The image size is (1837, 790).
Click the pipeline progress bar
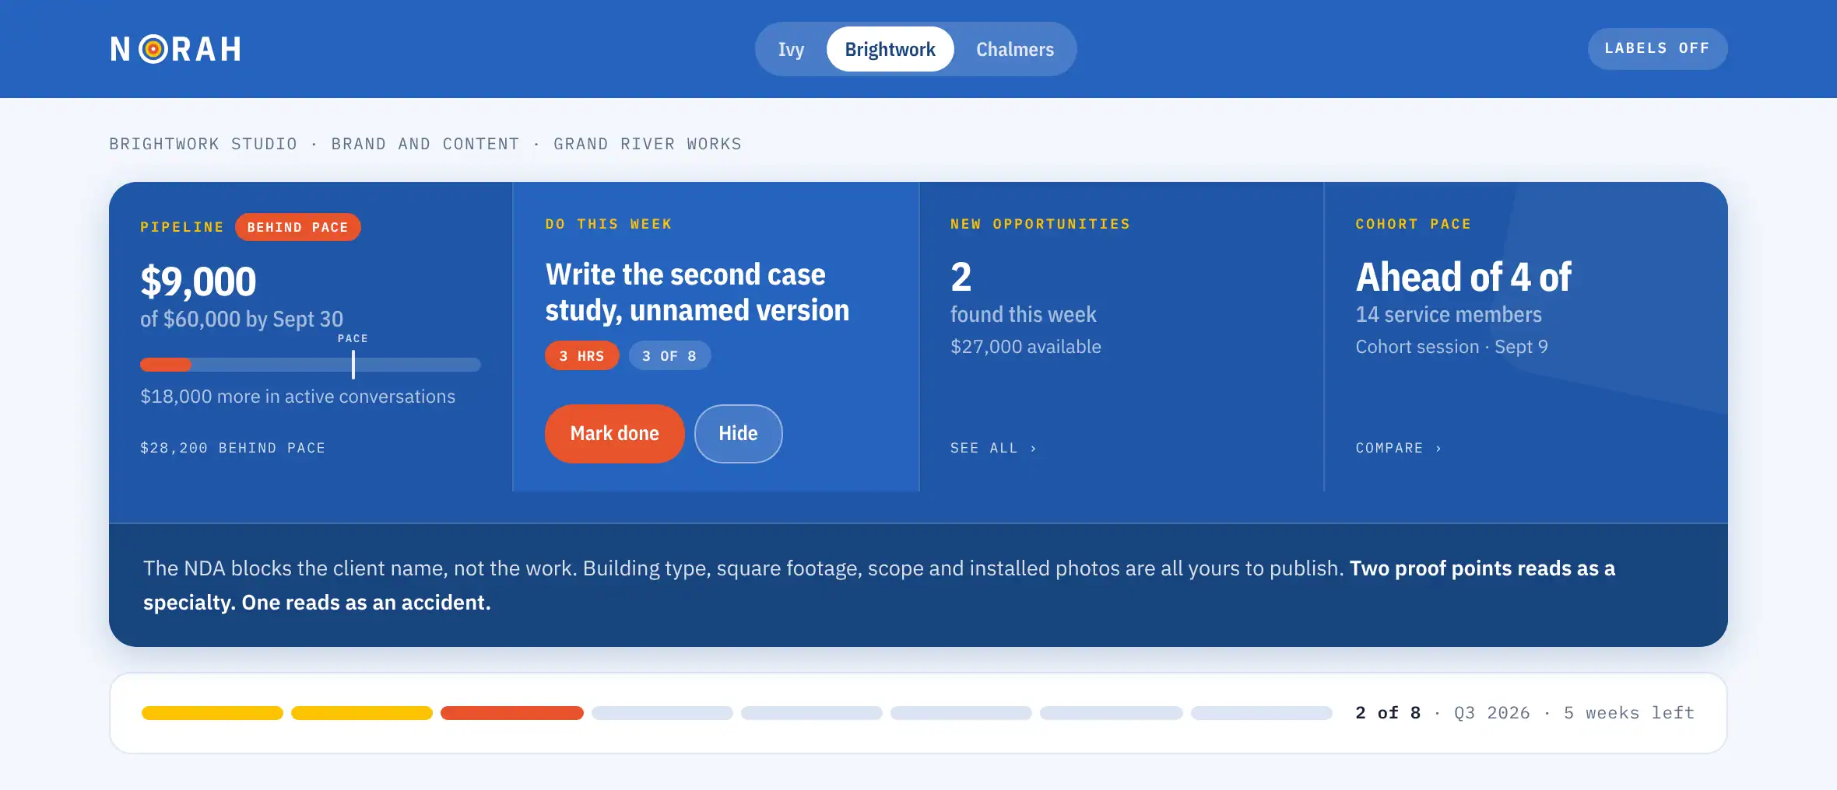point(311,365)
